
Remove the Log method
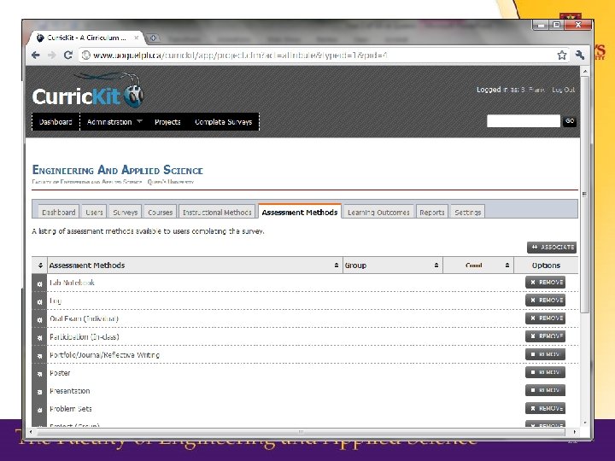point(545,301)
